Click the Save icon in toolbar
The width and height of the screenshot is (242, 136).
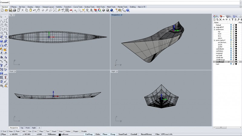coord(10,10)
